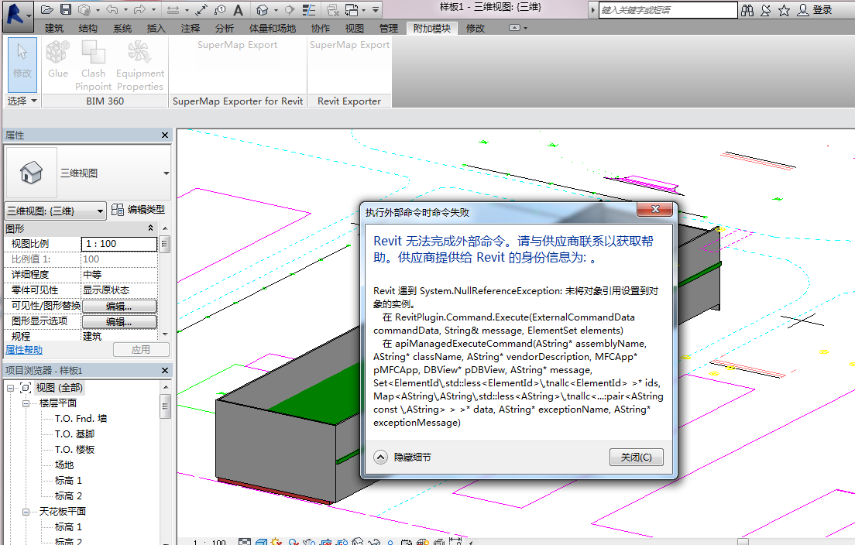Click the Open file icon in quick access
855x545 pixels.
pyautogui.click(x=47, y=9)
